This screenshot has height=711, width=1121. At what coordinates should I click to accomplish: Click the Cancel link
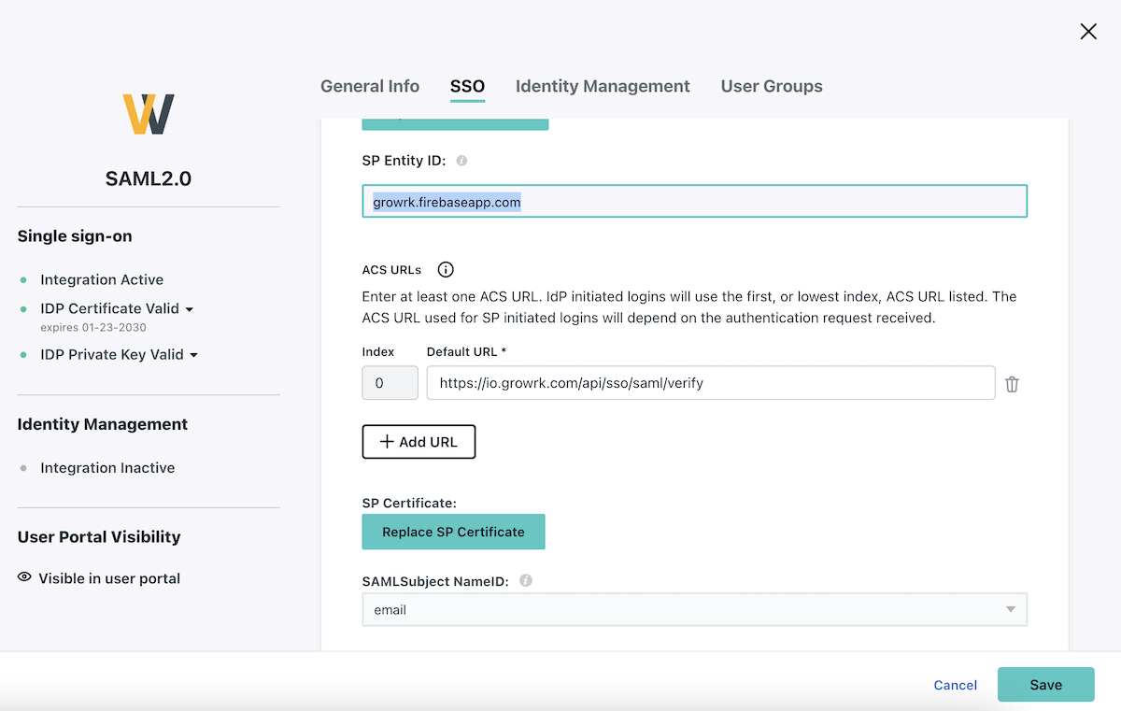click(955, 685)
